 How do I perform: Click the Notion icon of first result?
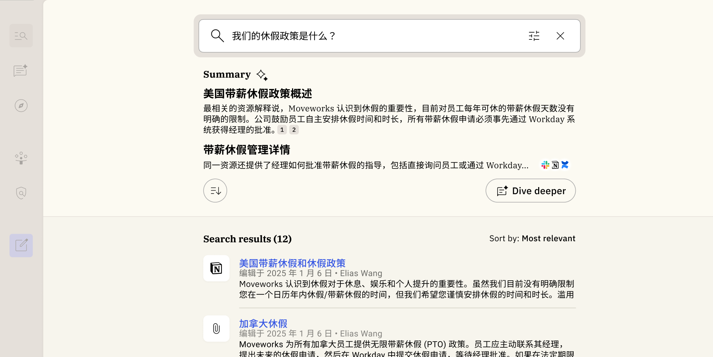[x=216, y=268]
